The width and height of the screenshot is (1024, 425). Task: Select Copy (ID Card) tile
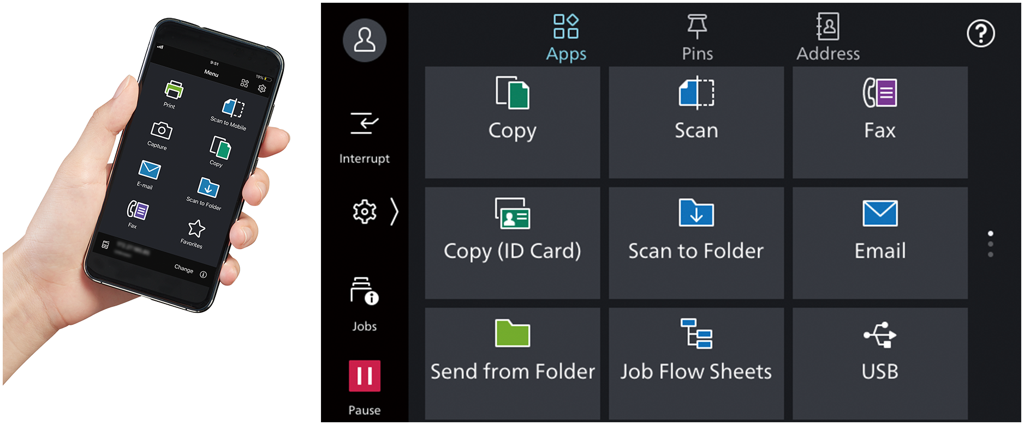point(512,242)
